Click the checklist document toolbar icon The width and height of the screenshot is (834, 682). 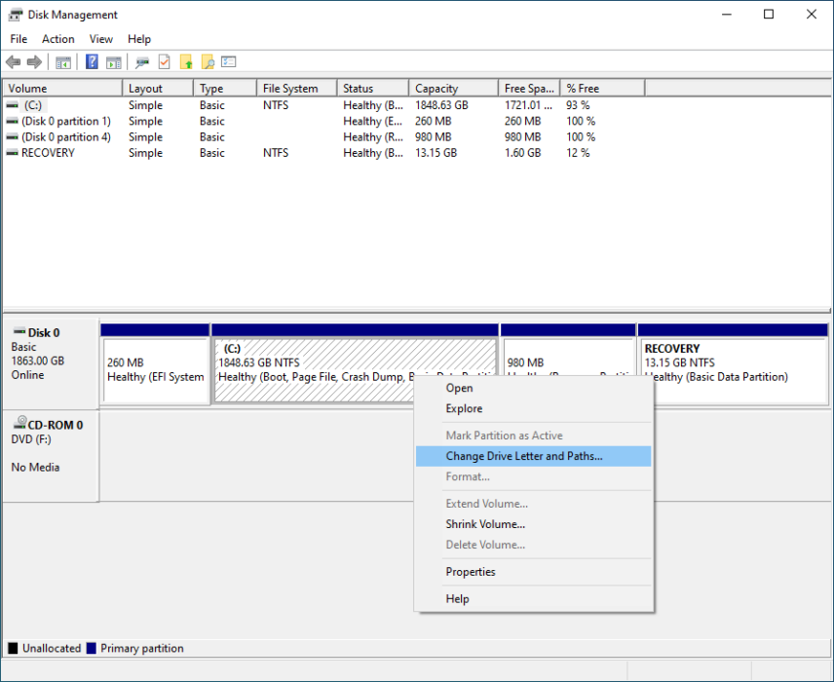164,61
